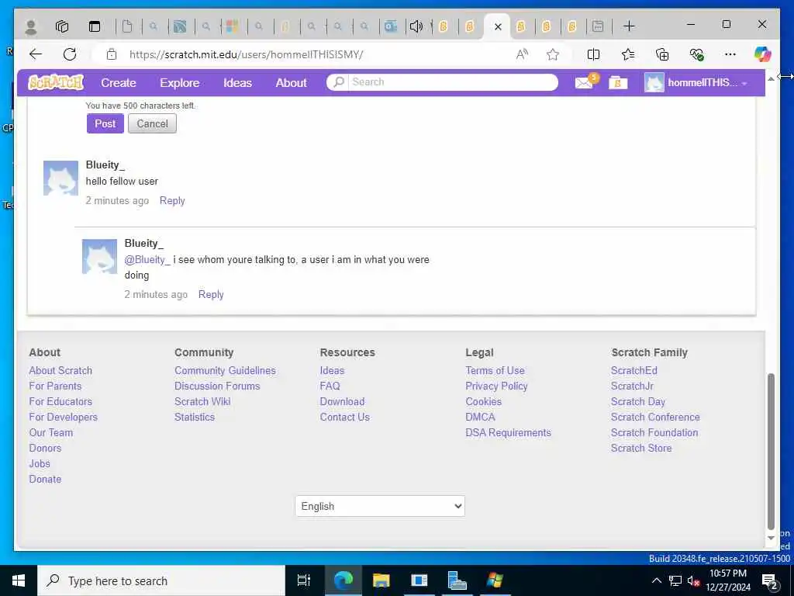Image resolution: width=794 pixels, height=596 pixels.
Task: Open the hommellTHIS account dropdown
Action: [697, 82]
